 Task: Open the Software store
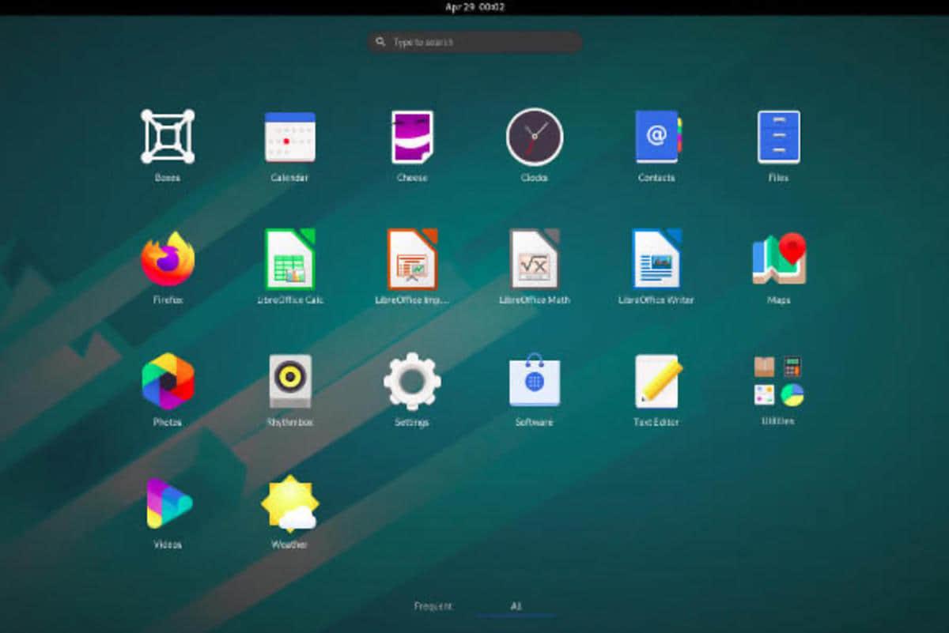coord(535,382)
